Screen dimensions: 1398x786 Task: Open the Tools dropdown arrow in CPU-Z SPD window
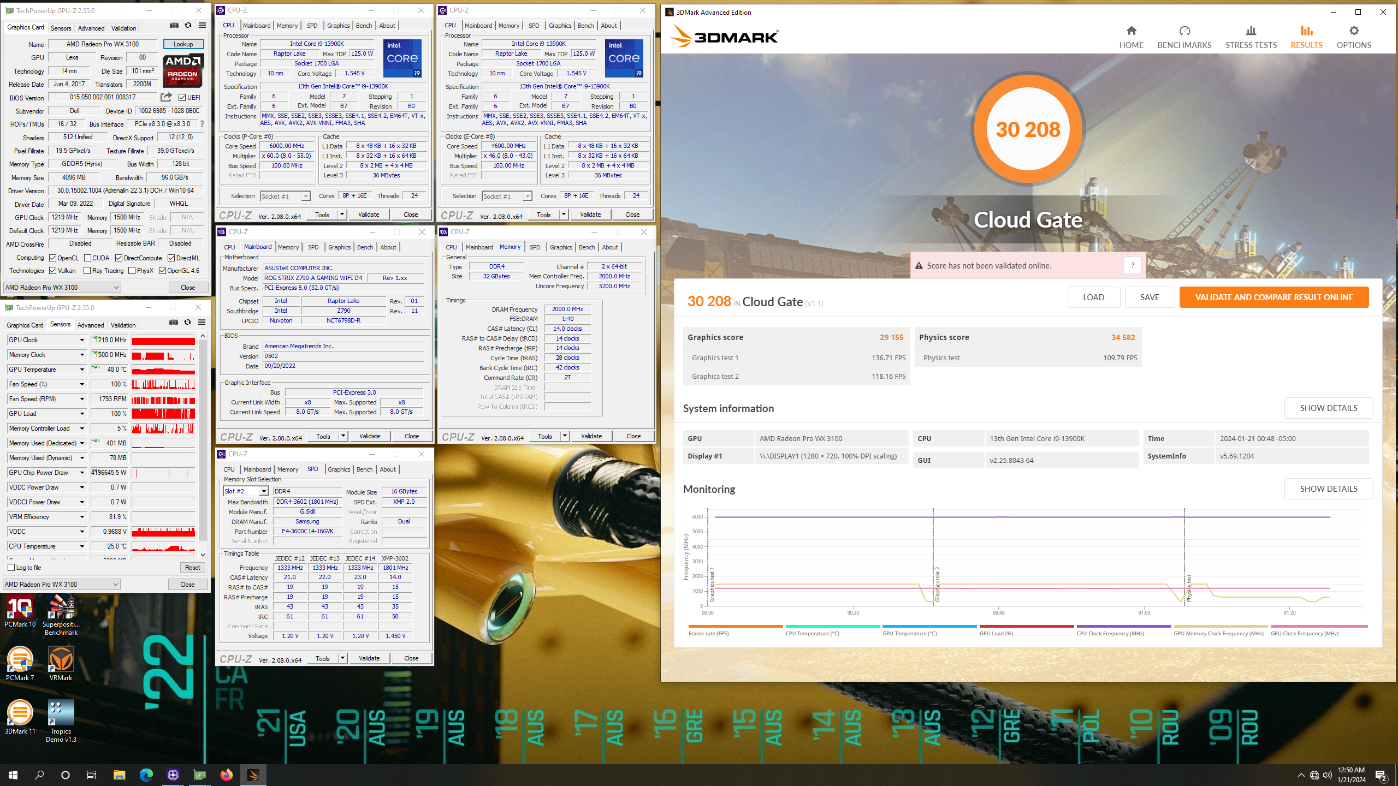coord(342,658)
